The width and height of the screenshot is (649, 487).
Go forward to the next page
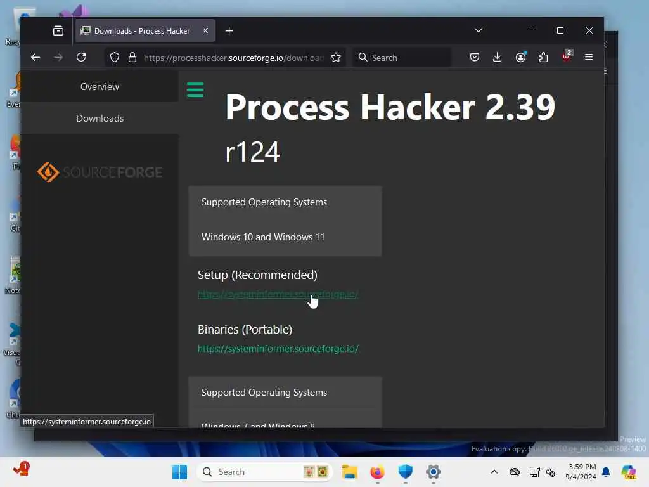[x=58, y=57]
